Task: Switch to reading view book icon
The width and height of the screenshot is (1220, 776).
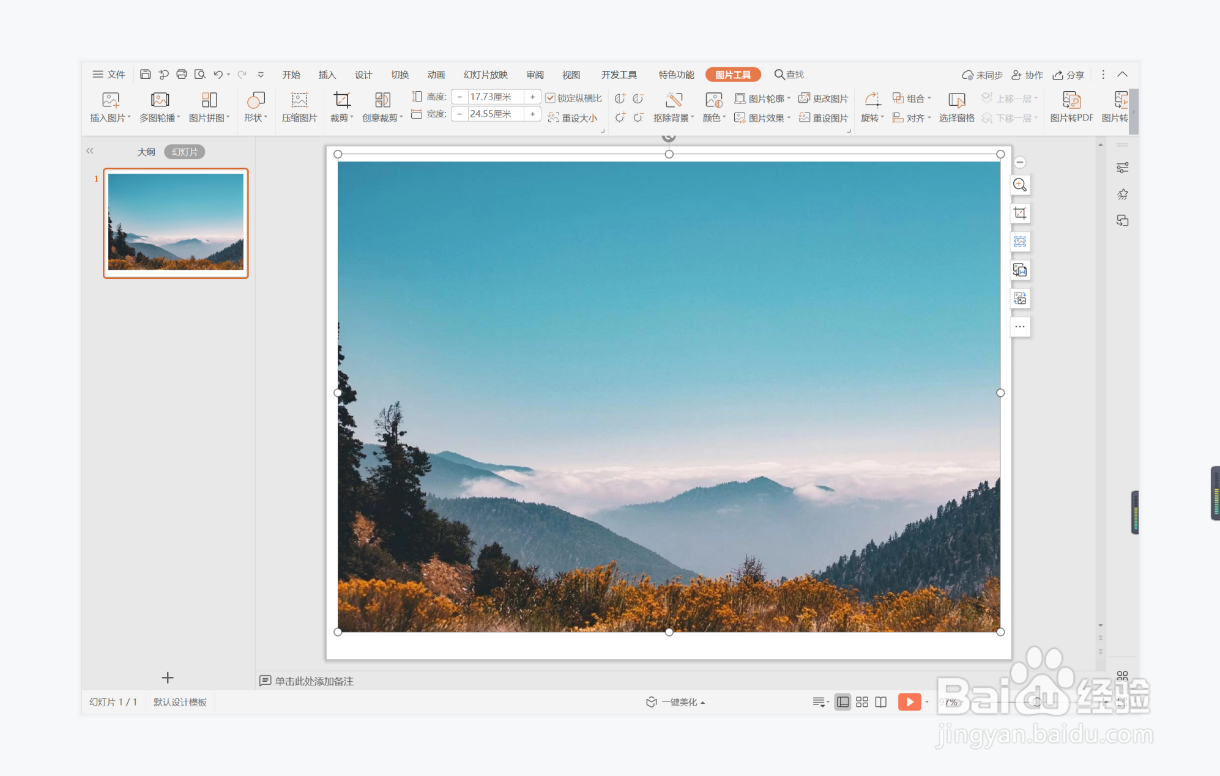Action: pos(881,702)
